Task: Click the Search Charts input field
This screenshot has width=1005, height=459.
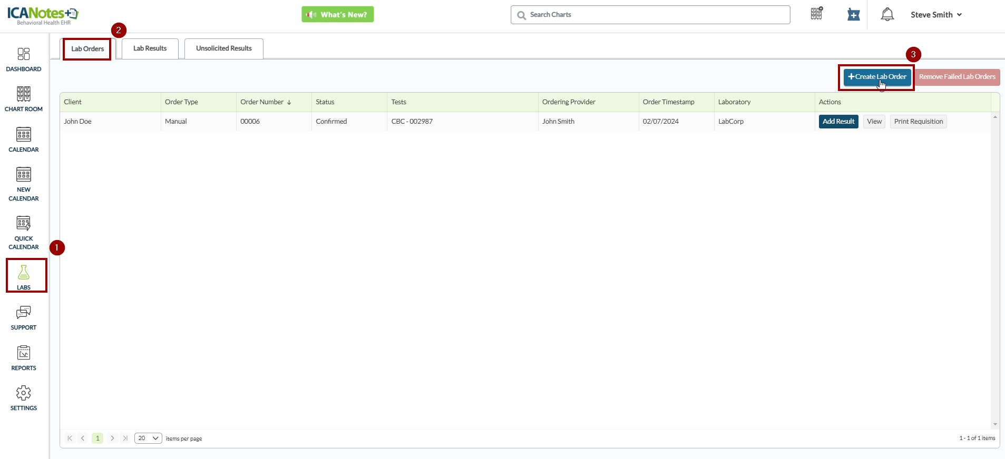Action: click(x=650, y=15)
